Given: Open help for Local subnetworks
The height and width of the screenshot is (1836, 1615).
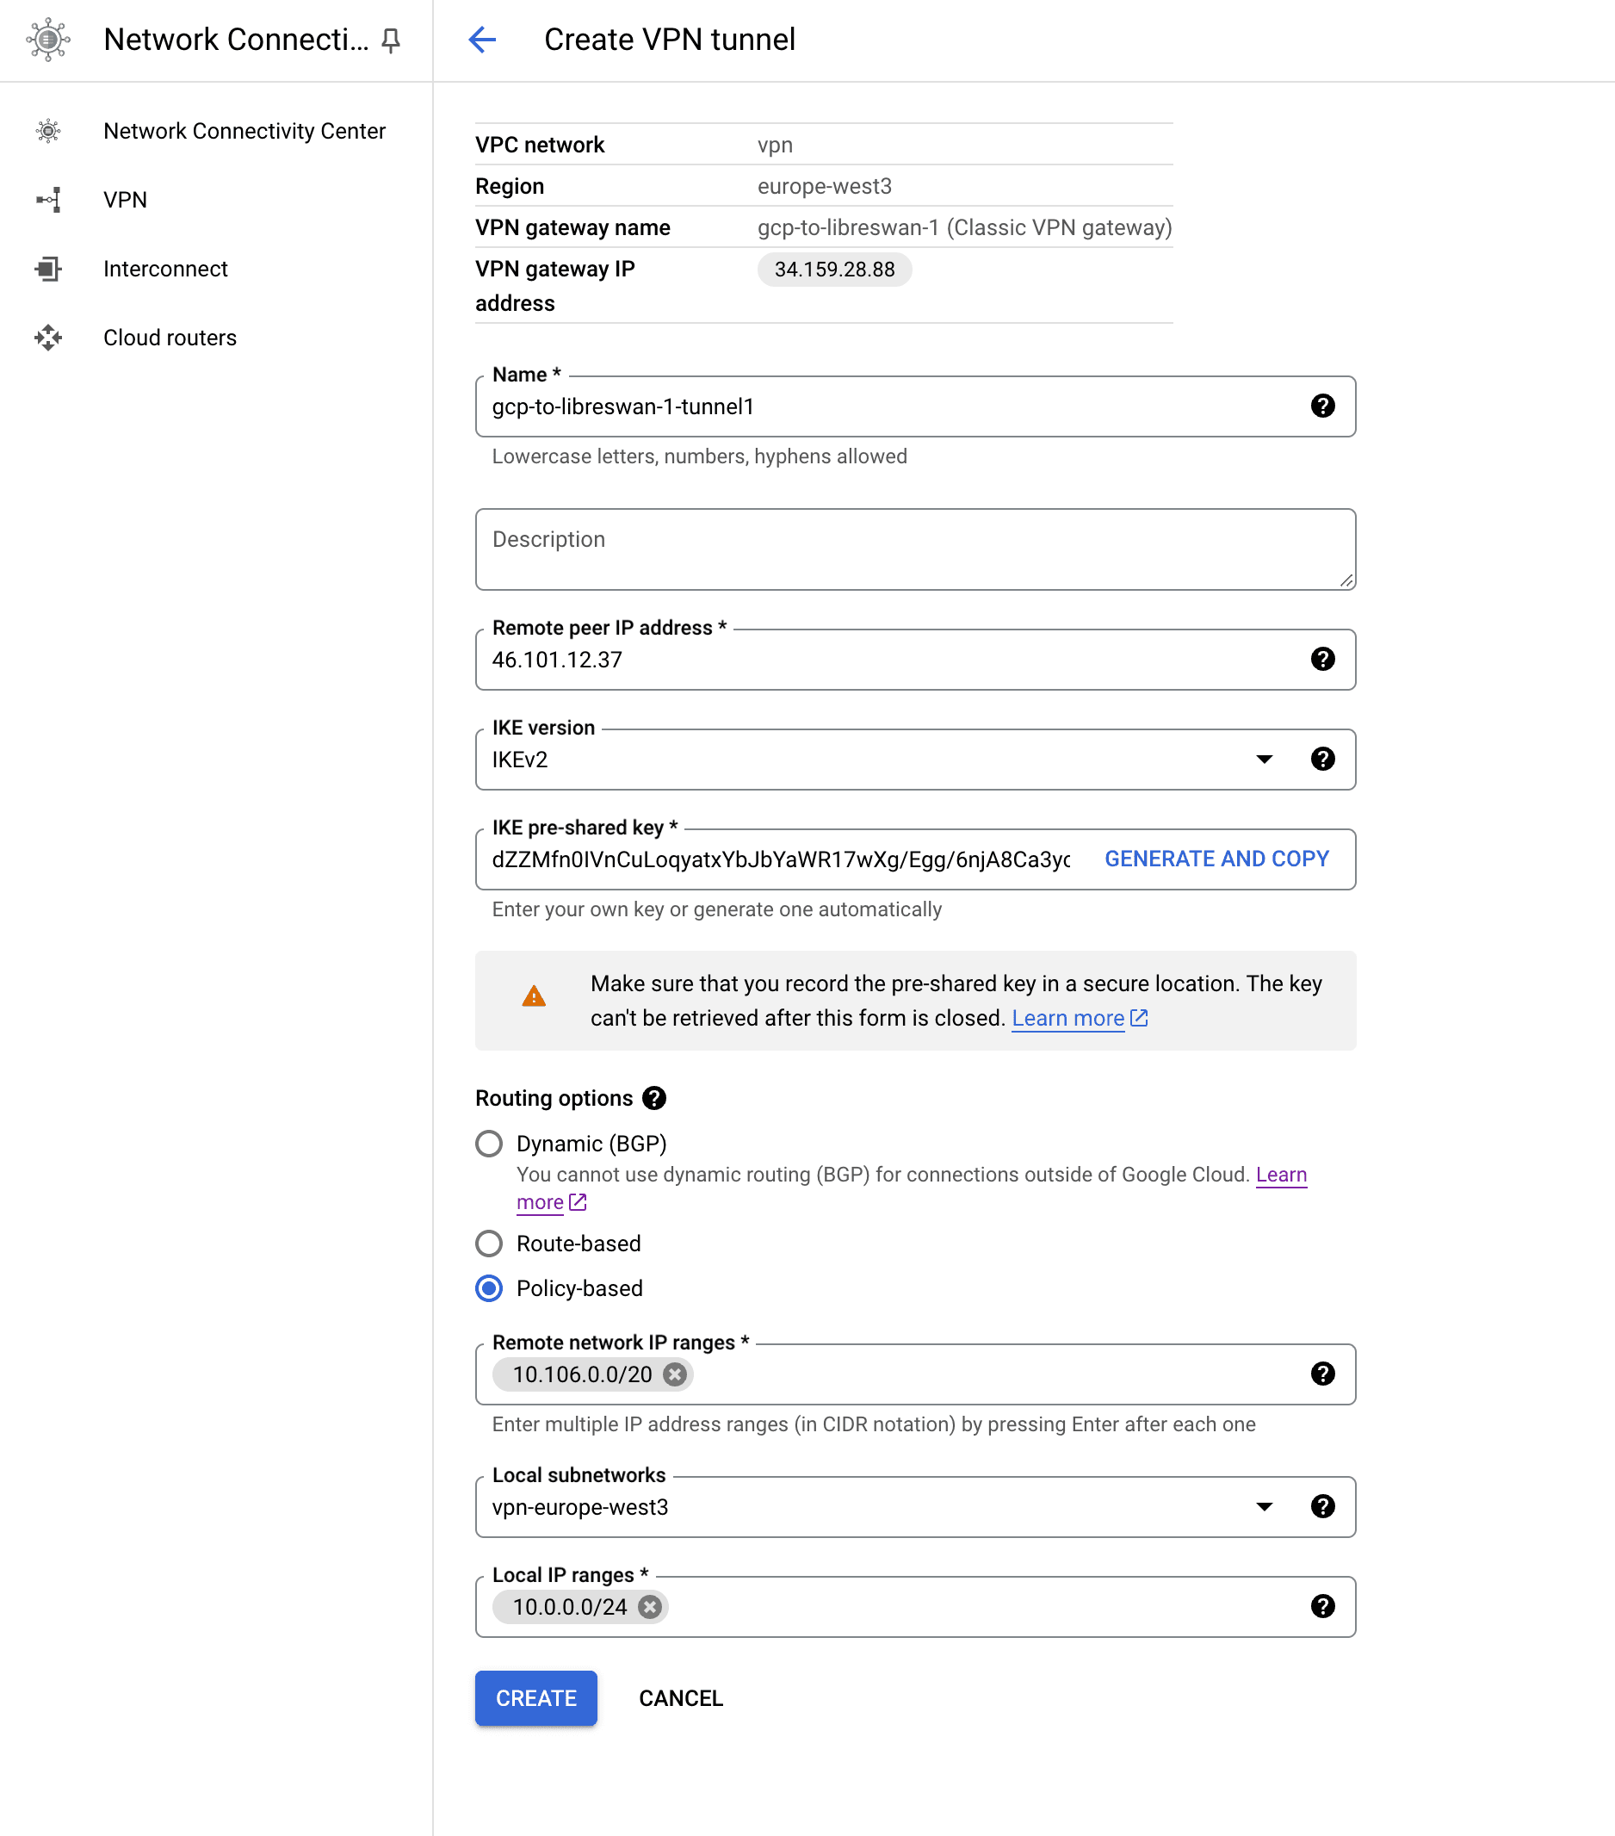Looking at the screenshot, I should coord(1322,1506).
